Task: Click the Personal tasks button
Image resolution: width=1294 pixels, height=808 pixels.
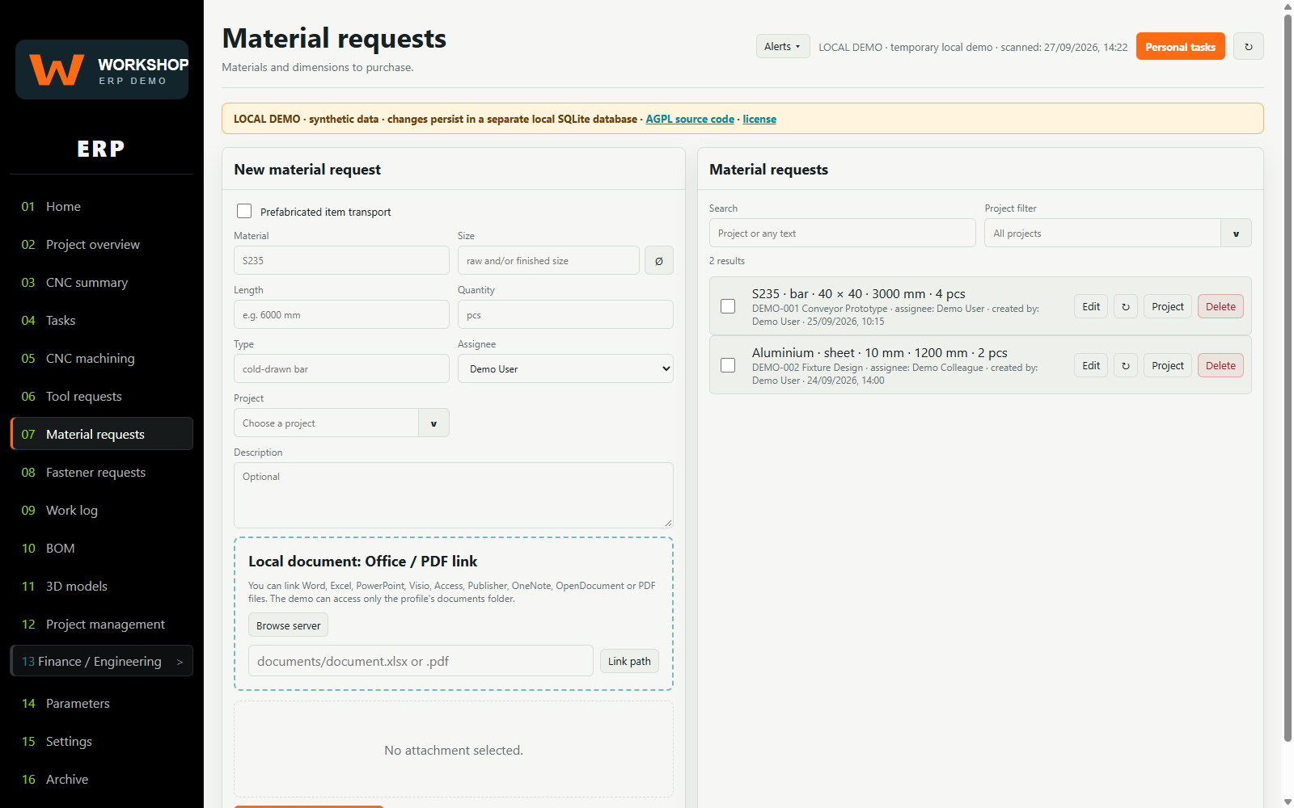Action: (x=1180, y=47)
